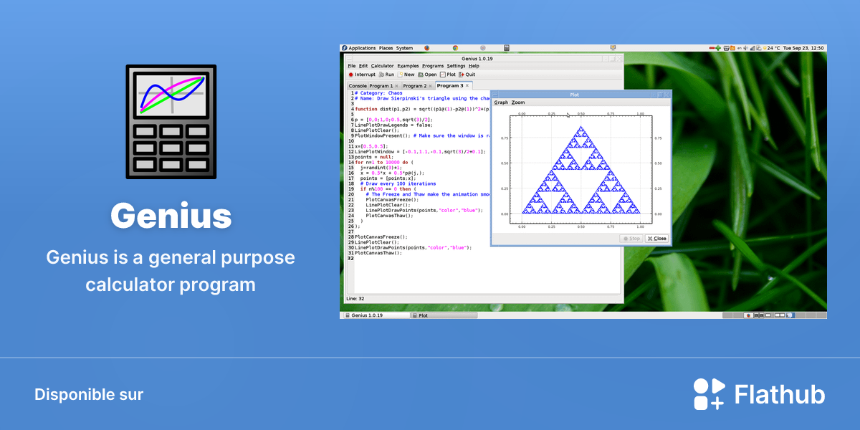Click the green plus icon in the panel

point(718,48)
